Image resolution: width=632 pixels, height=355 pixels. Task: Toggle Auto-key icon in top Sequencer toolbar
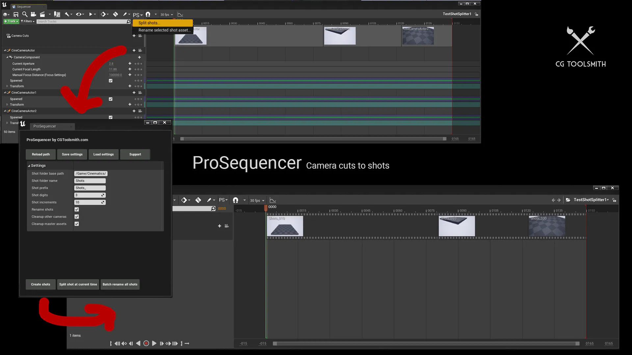[x=116, y=14]
